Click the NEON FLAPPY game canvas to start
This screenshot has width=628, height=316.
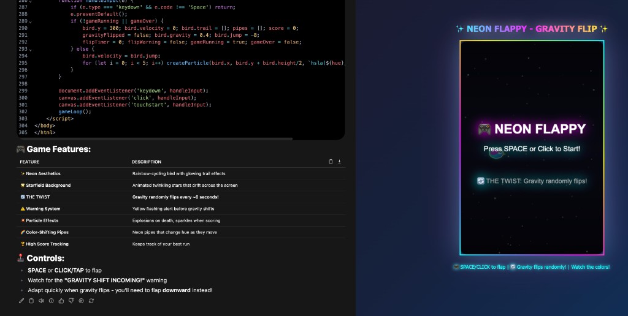532,148
